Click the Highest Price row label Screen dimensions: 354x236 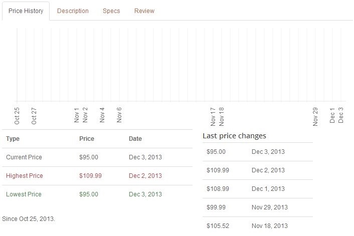[25, 176]
